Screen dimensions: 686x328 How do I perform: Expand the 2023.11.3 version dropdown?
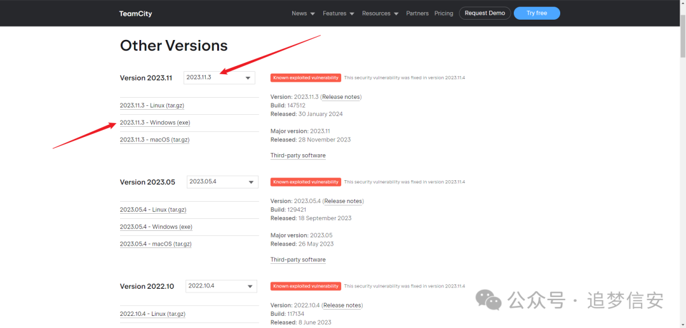pyautogui.click(x=219, y=77)
